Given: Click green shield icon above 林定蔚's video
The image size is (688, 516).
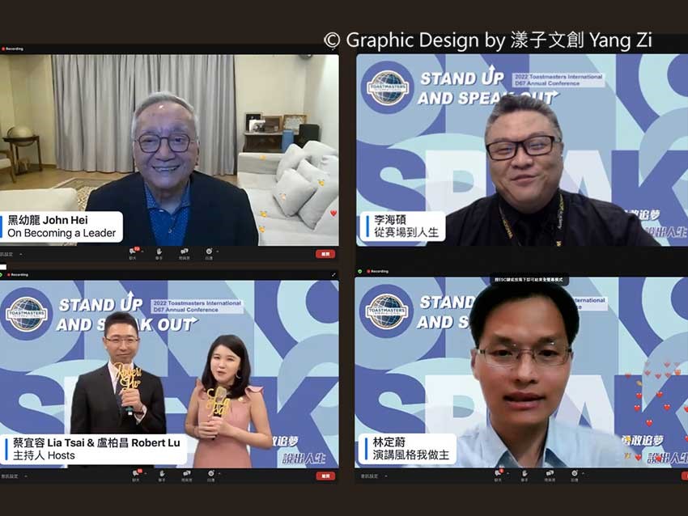Looking at the screenshot, I should [x=360, y=272].
